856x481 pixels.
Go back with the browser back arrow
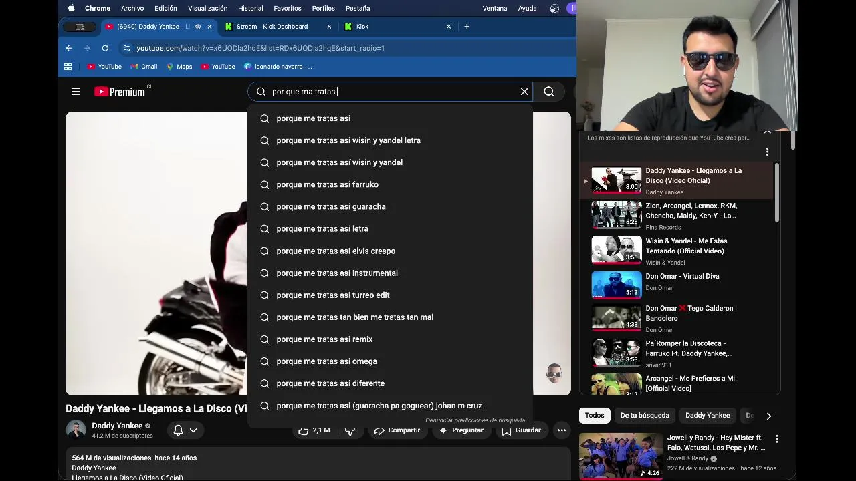tap(69, 48)
